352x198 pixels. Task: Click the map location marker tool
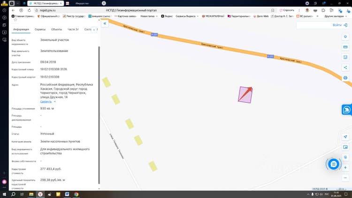pyautogui.click(x=345, y=37)
